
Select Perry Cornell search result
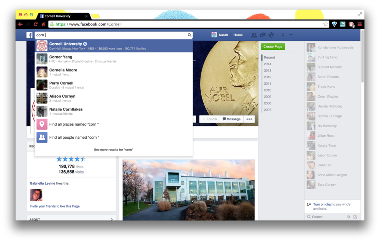coord(114,85)
